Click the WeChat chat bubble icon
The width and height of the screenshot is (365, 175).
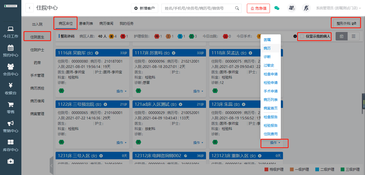tap(277, 8)
